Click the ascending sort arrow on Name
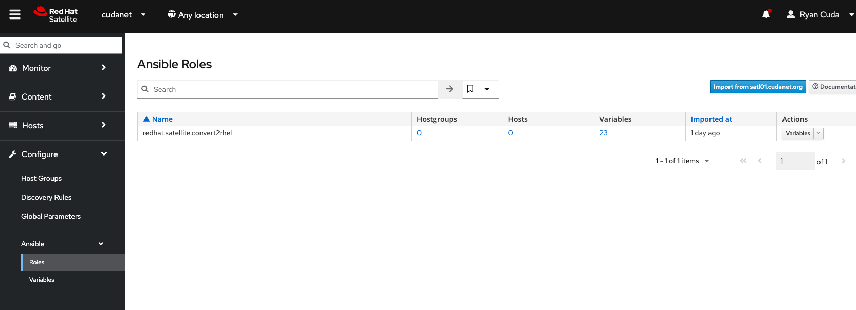This screenshot has height=310, width=856. [147, 119]
